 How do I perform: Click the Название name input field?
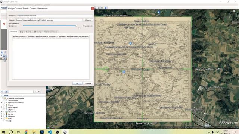click(55, 16)
